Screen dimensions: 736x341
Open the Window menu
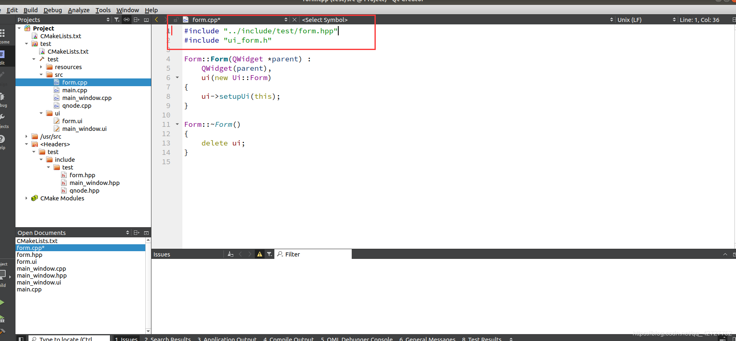tap(127, 10)
